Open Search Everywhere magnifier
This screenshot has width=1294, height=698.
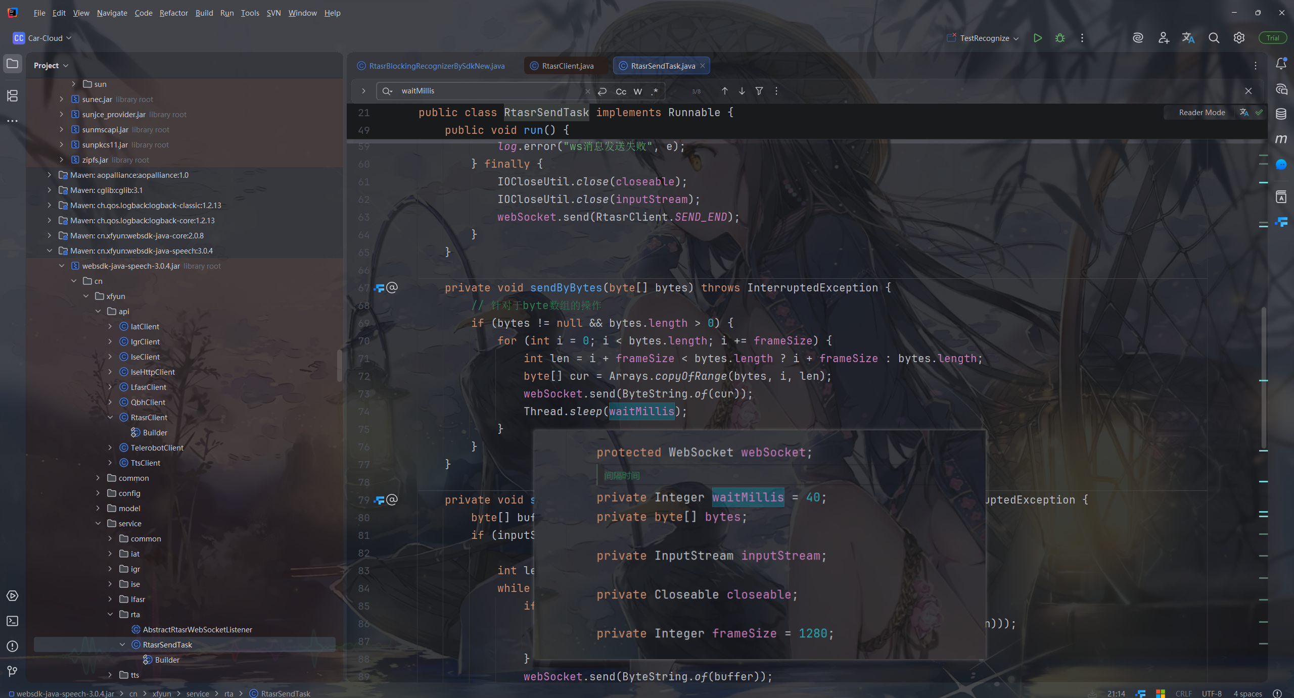(x=1214, y=38)
